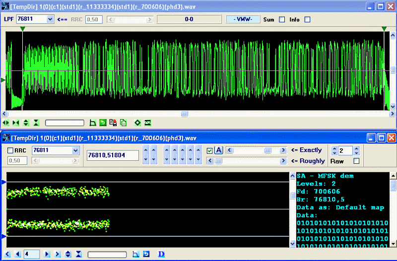Expand the lower window 76811 combo box
Viewport: 397px width, 261px height.
(75, 150)
